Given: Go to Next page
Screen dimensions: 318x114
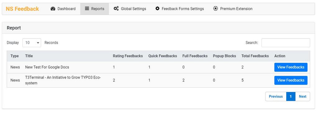Looking at the screenshot, I should 302,97.
